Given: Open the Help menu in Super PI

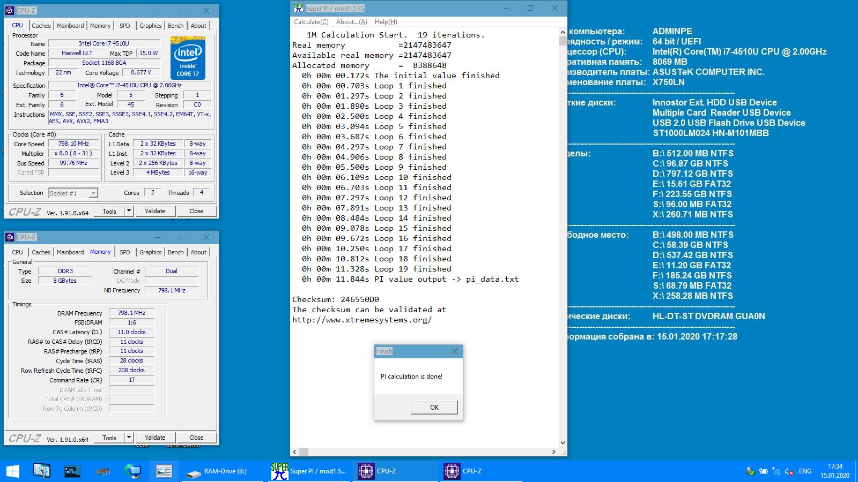Looking at the screenshot, I should 386,22.
